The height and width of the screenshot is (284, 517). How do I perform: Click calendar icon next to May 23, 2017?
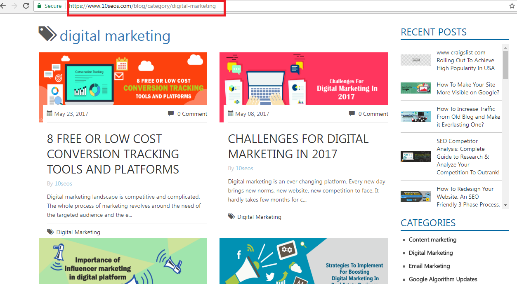click(x=50, y=113)
